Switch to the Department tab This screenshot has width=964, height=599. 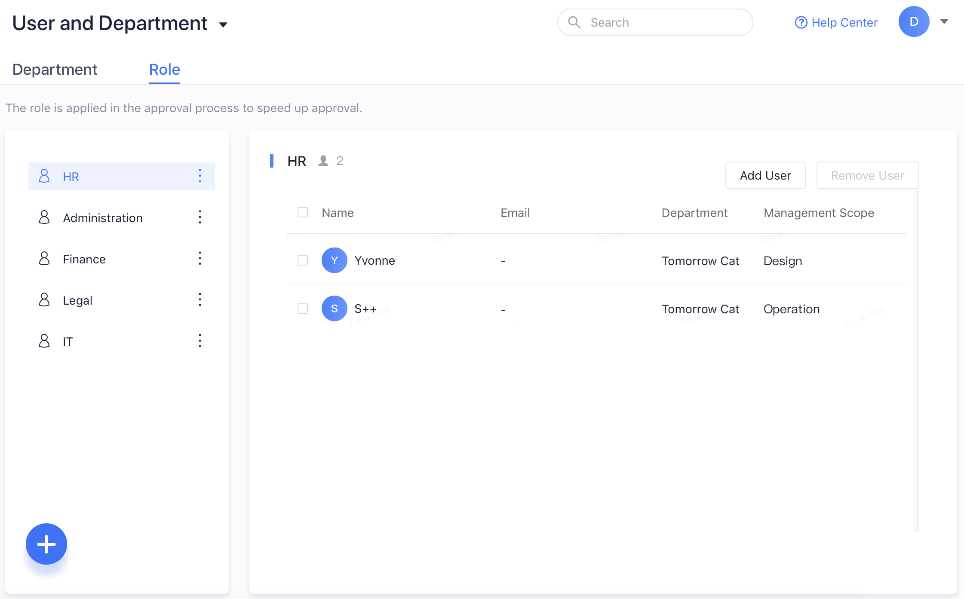click(55, 70)
